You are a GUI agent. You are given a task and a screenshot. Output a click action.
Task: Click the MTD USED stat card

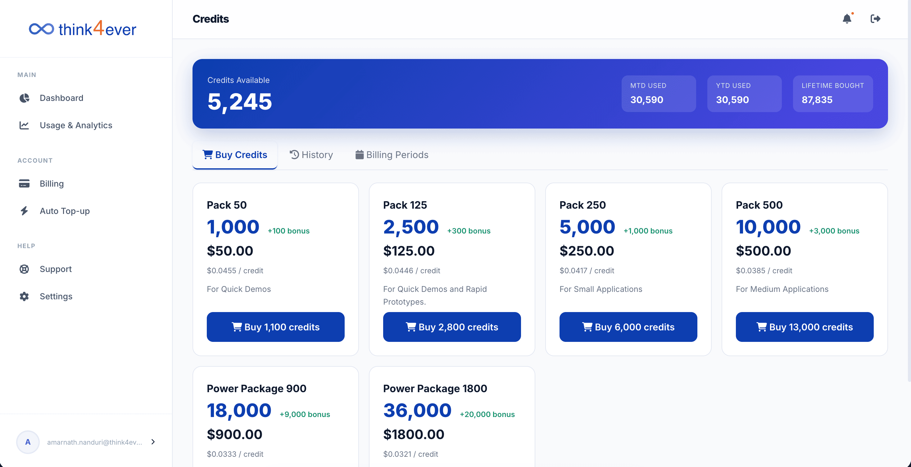tap(659, 94)
